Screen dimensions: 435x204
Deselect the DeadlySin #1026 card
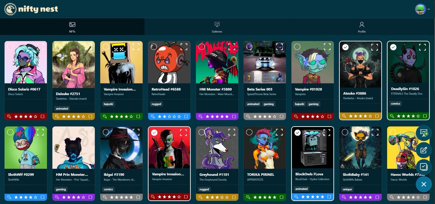pos(393,47)
